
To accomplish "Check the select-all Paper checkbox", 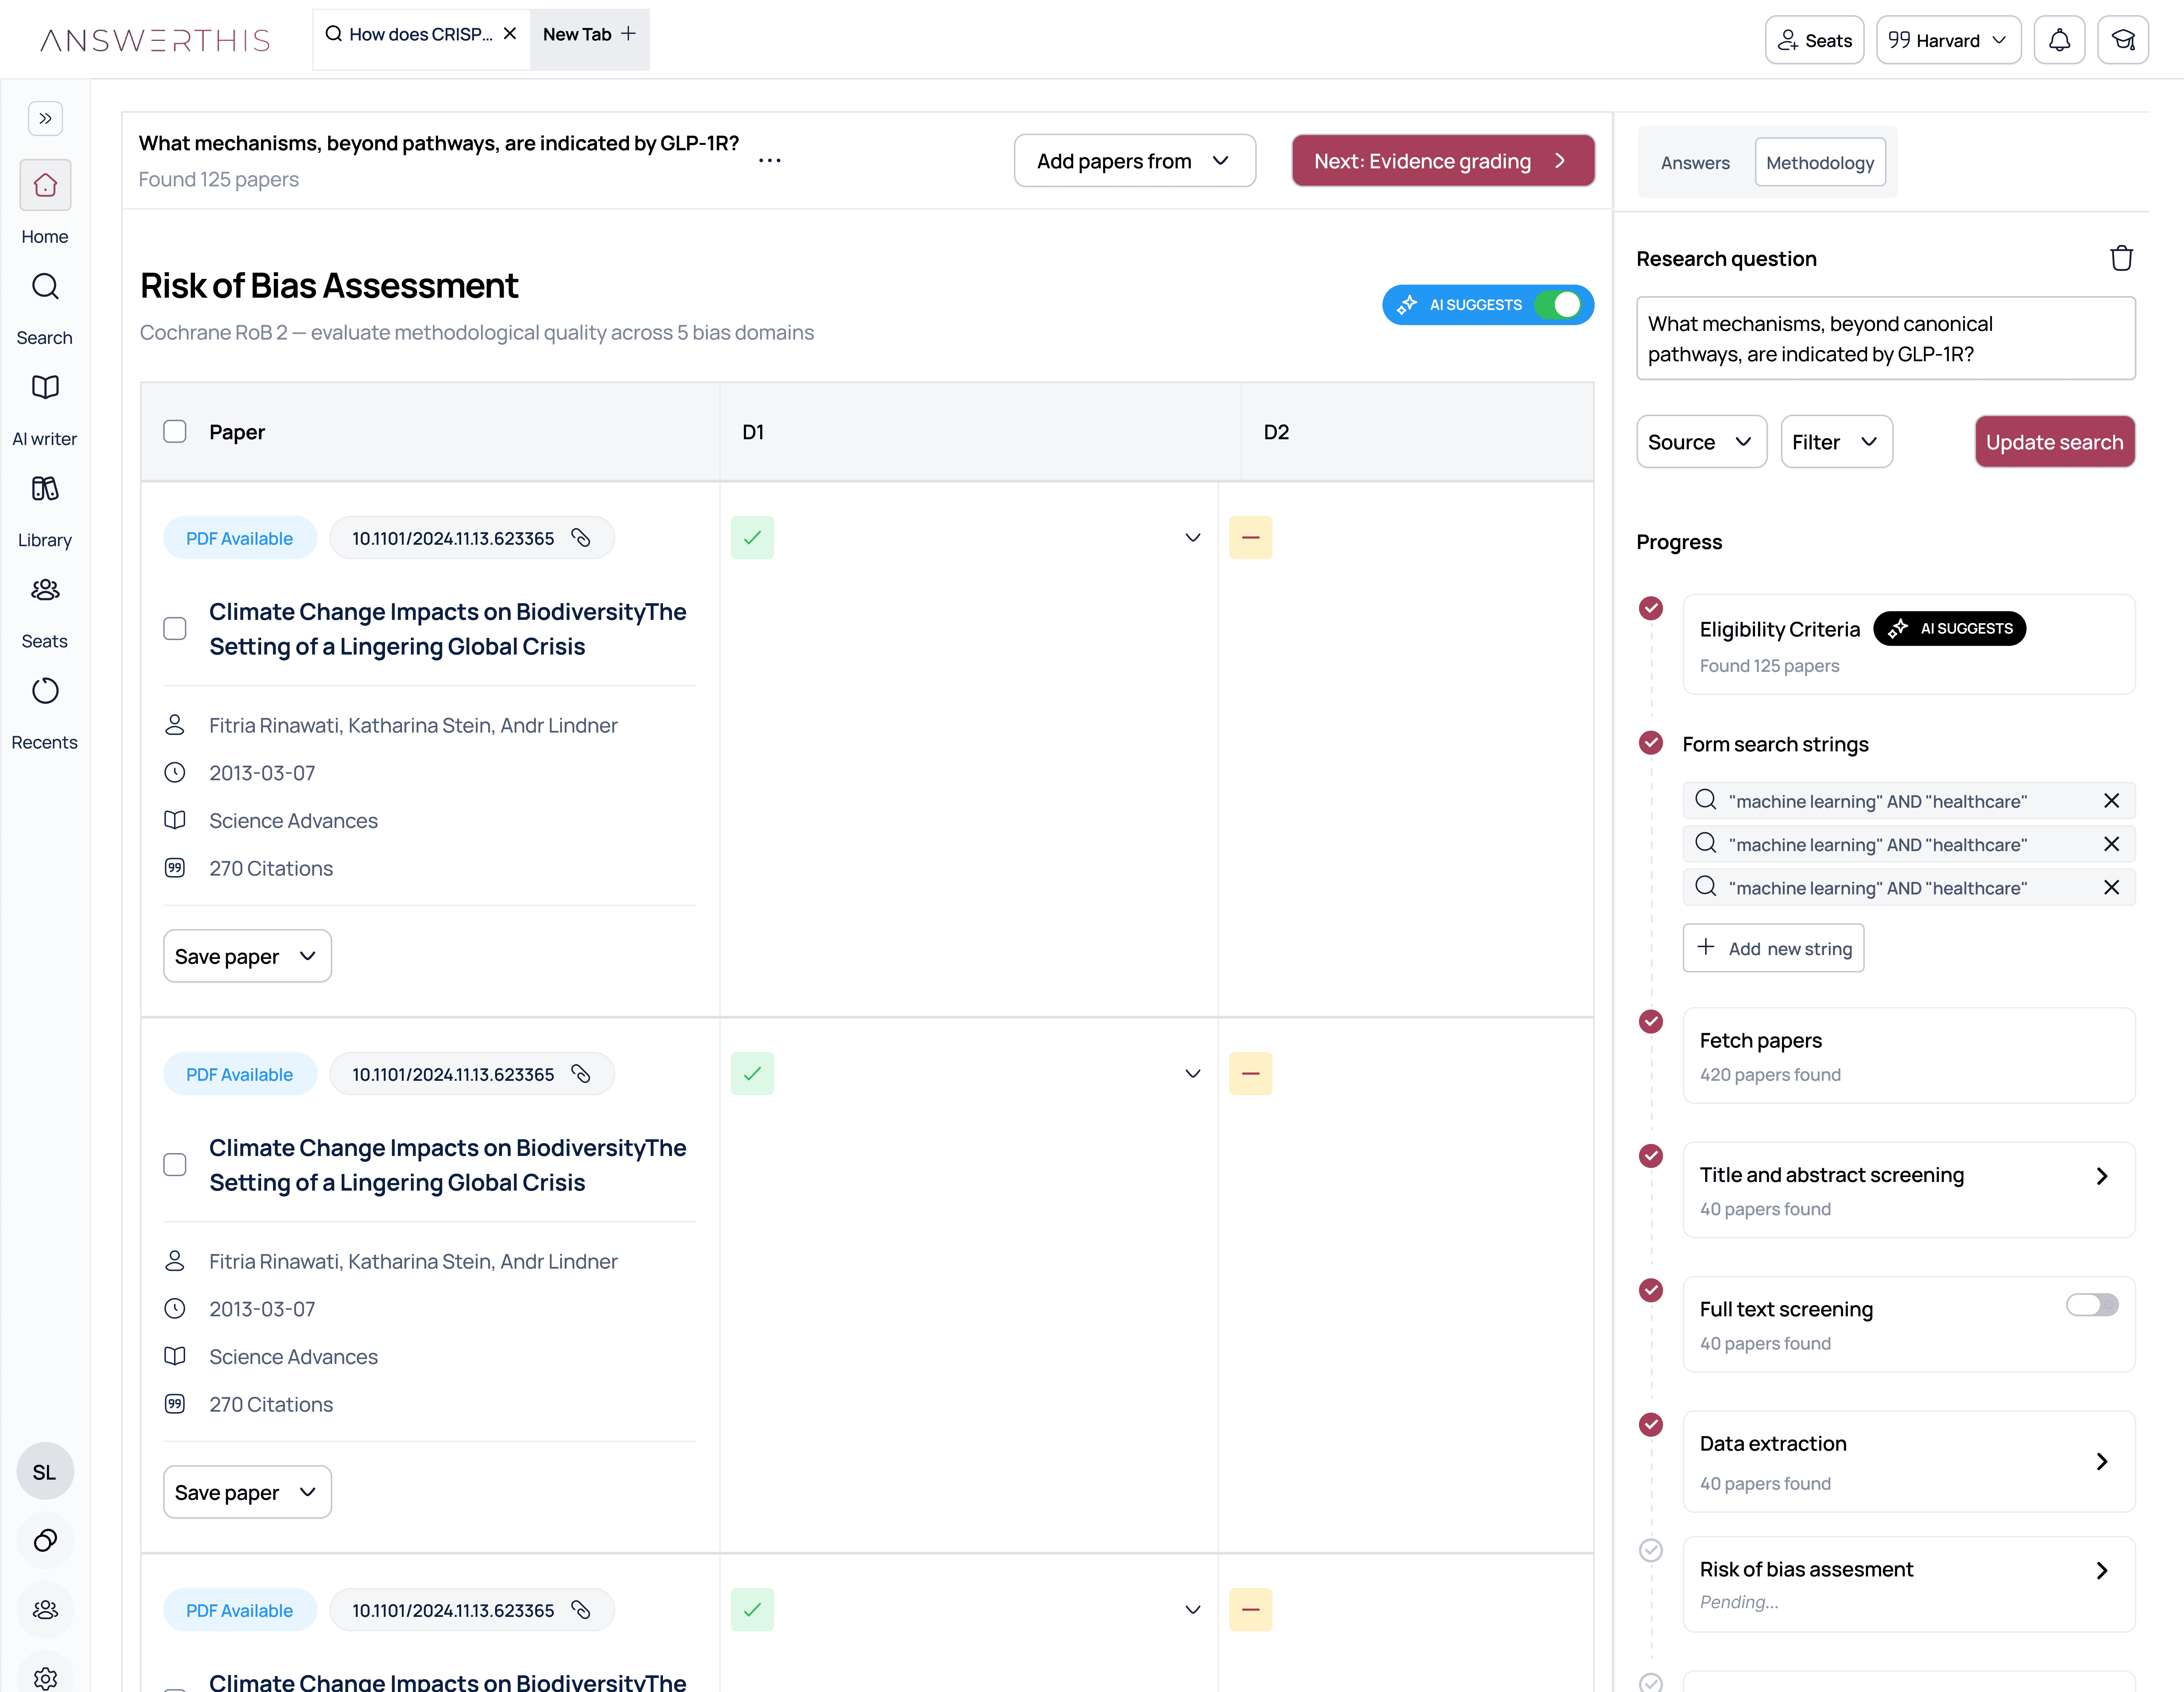I will 175,431.
